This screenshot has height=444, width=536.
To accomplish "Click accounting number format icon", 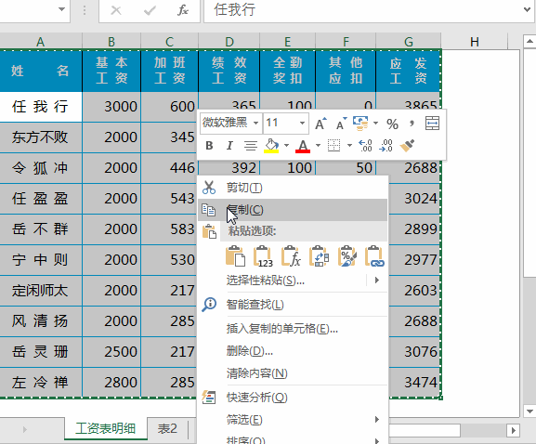I will click(x=360, y=124).
